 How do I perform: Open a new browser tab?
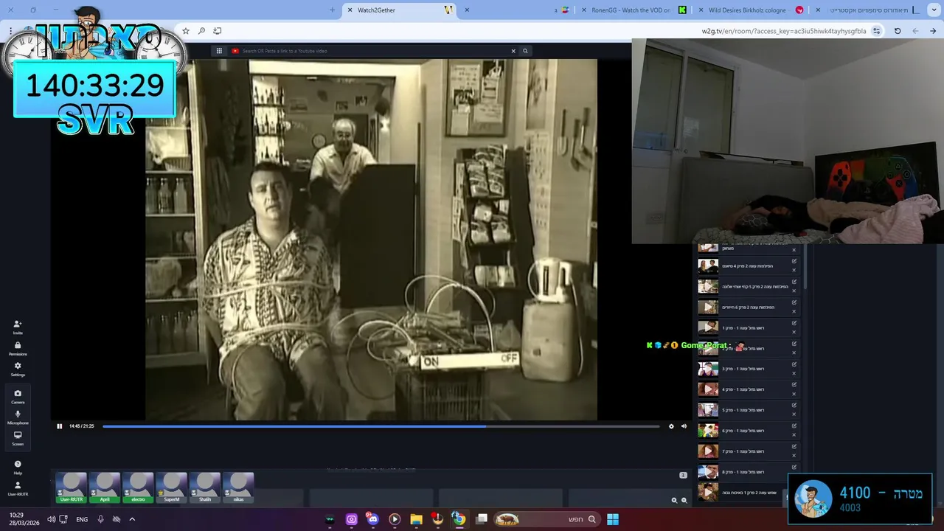(x=332, y=10)
